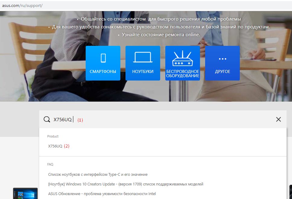Open the Intel security vulnerability FAQ
Image resolution: width=292 pixels, height=199 pixels.
(102, 194)
